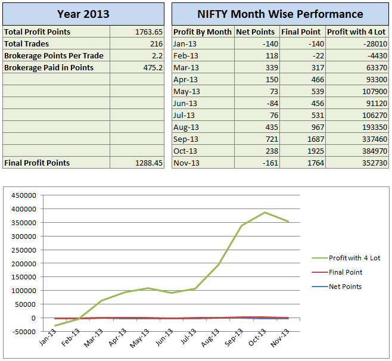Image resolution: width=392 pixels, height=361 pixels.
Task: Click the Aug-13 net points cell 435
Action: pyautogui.click(x=256, y=127)
